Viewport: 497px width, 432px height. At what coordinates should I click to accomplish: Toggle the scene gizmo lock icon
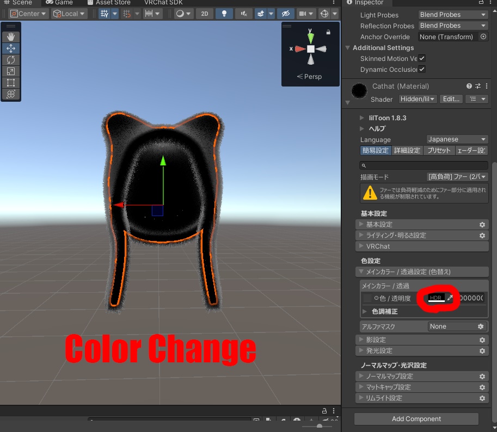pyautogui.click(x=328, y=32)
